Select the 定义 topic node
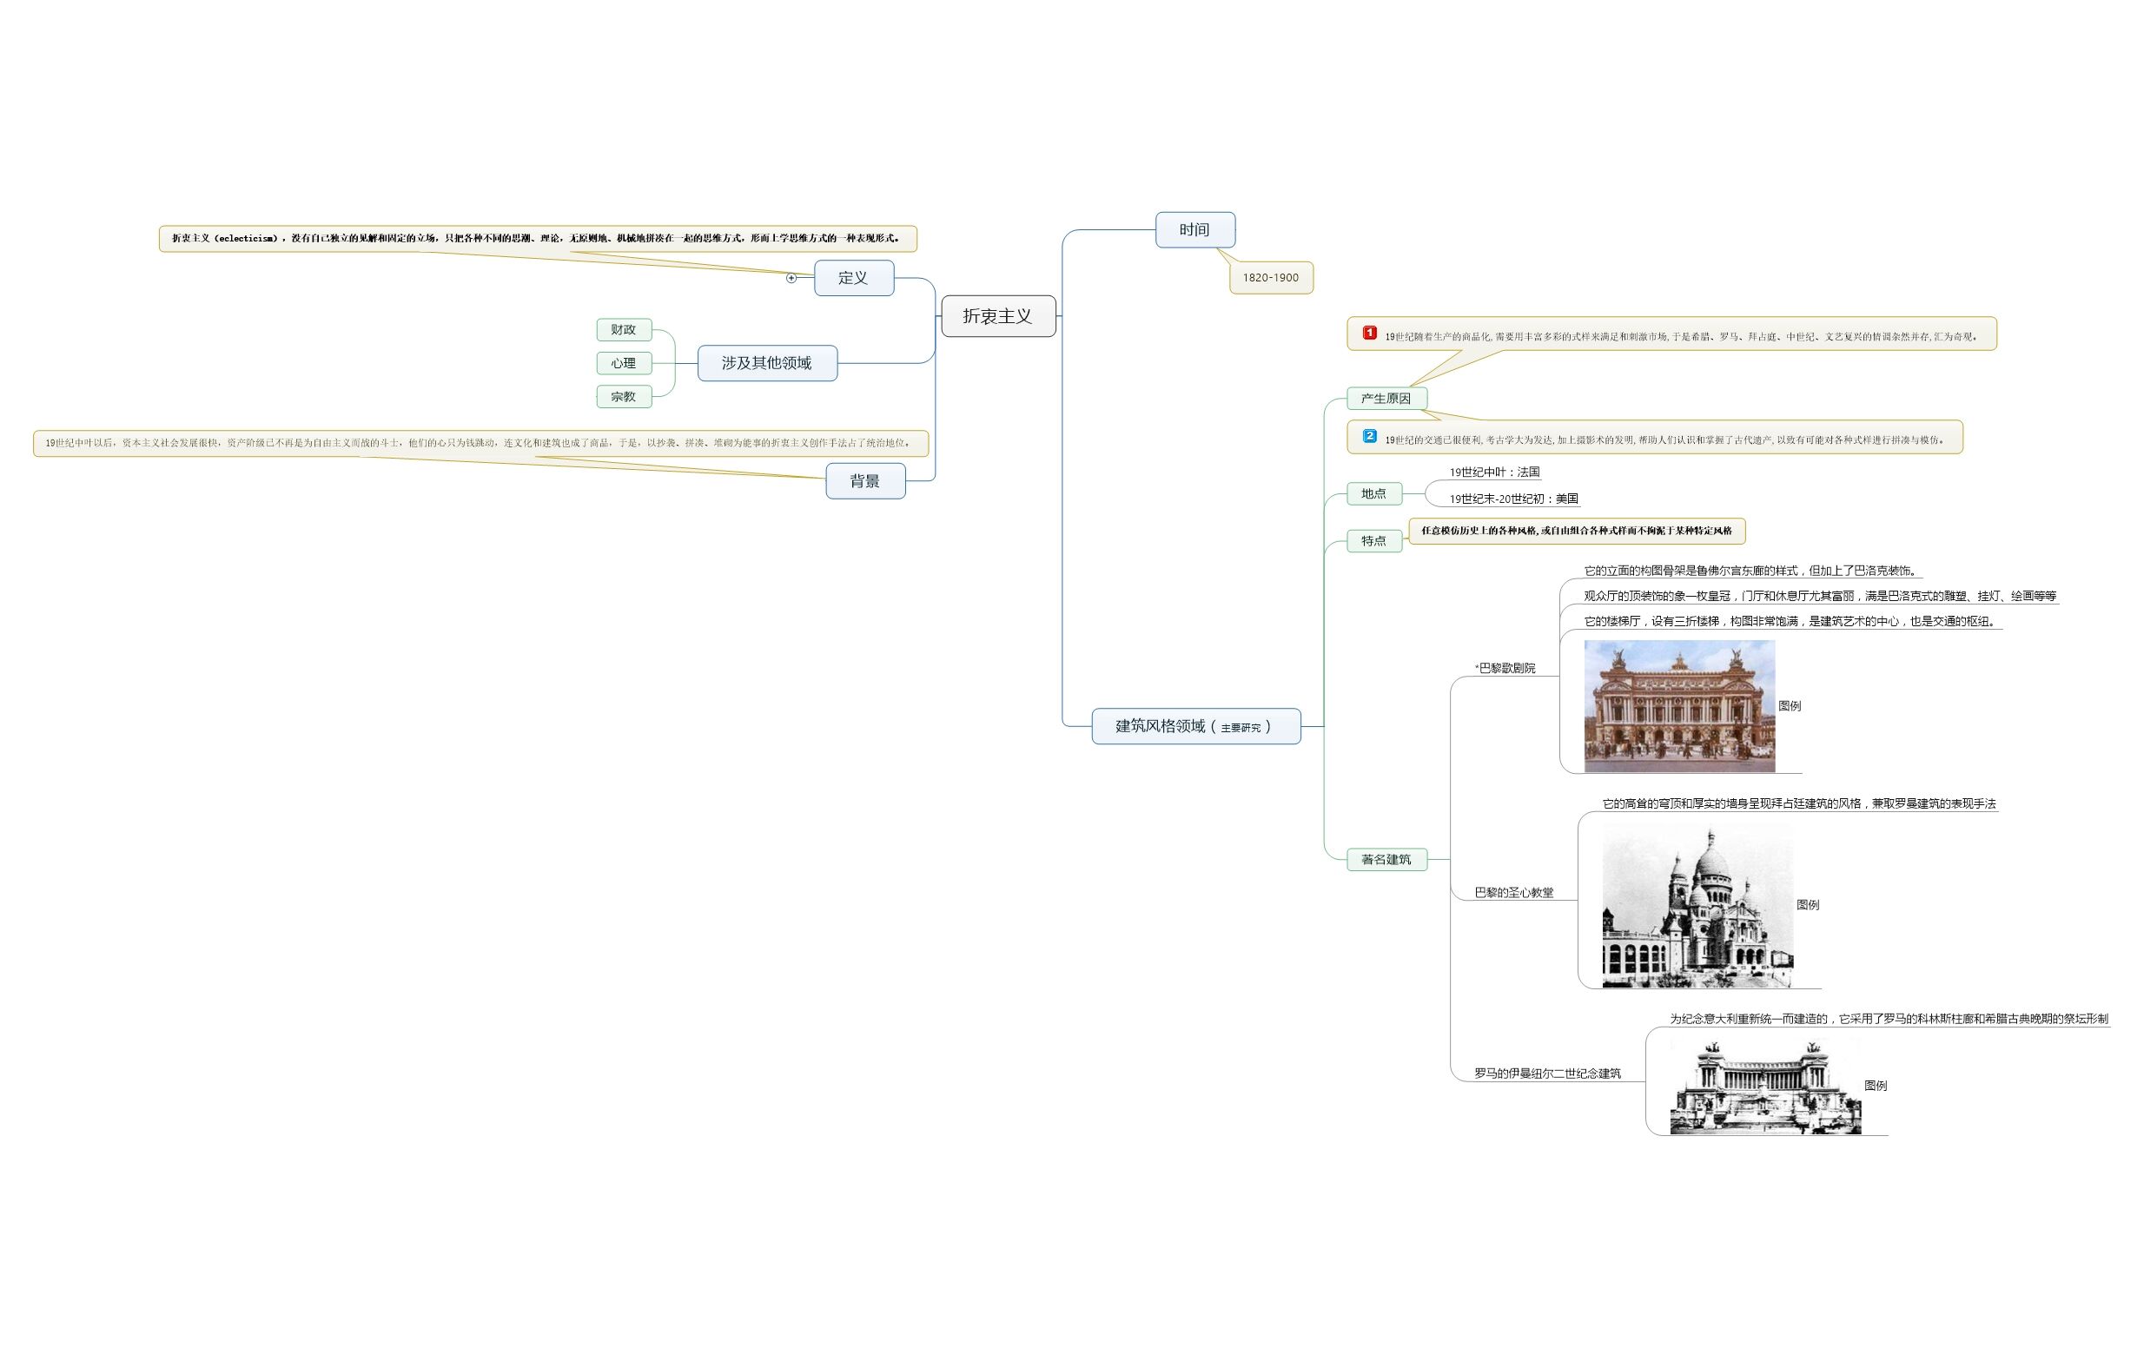The width and height of the screenshot is (2144, 1348). click(x=853, y=278)
